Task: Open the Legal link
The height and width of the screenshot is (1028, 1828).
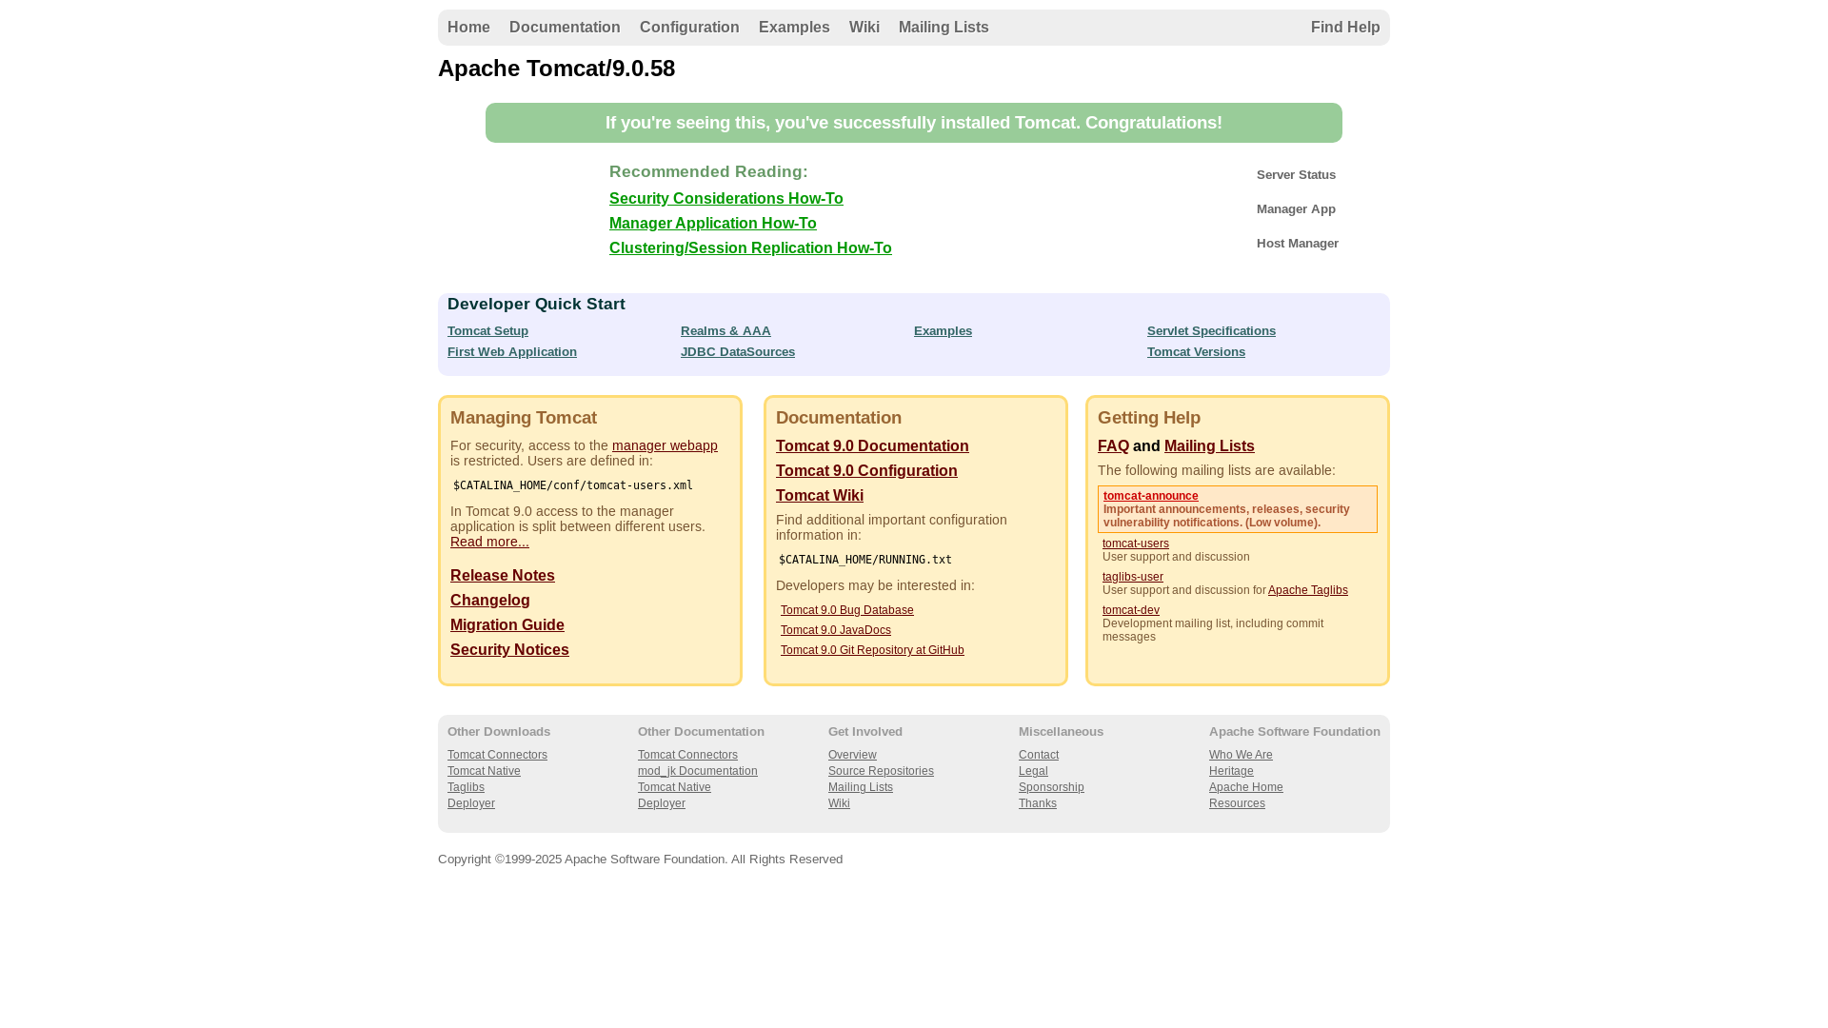Action: pos(1033,771)
